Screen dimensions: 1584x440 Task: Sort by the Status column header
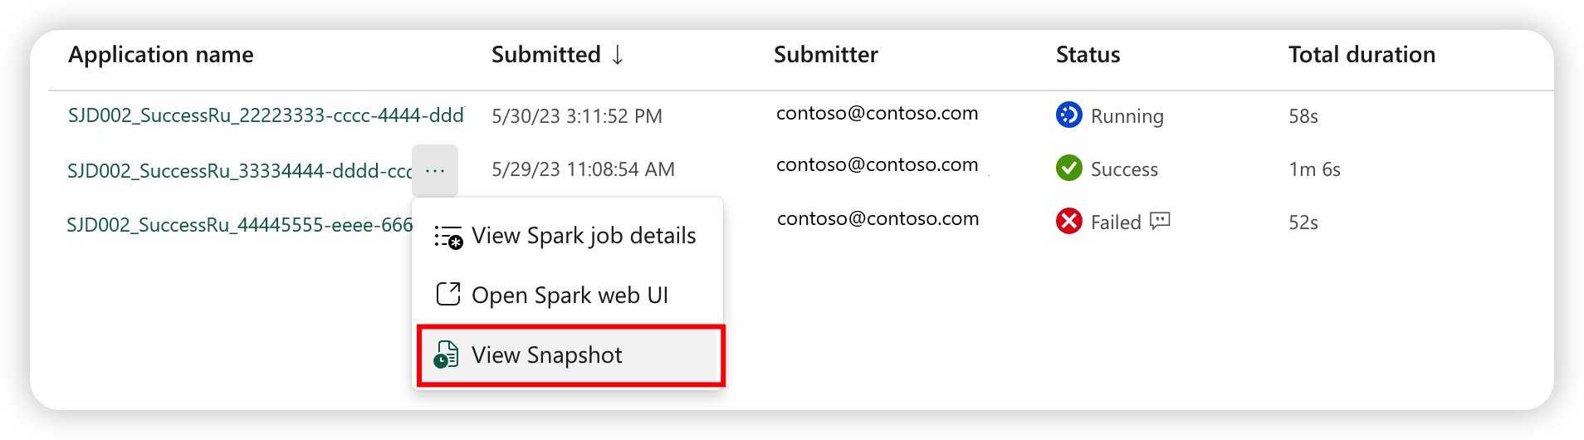tap(1088, 55)
